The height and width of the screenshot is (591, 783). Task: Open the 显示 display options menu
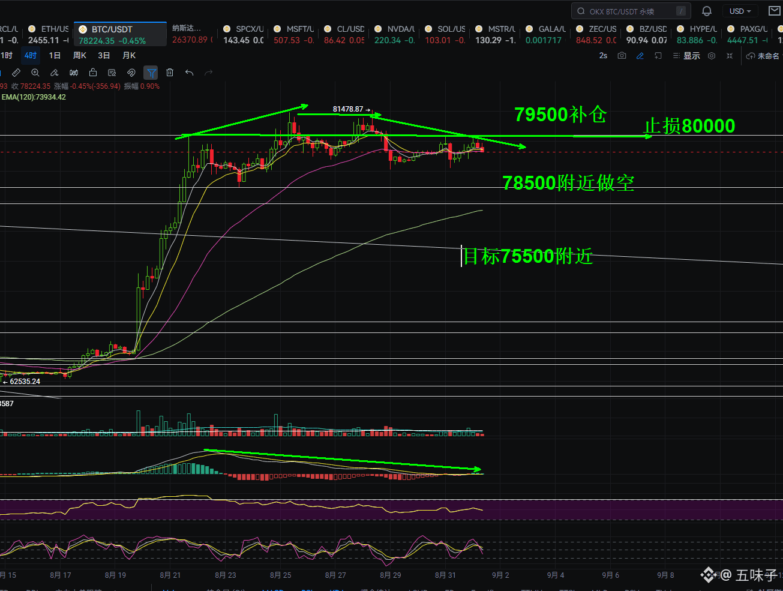tap(686, 56)
